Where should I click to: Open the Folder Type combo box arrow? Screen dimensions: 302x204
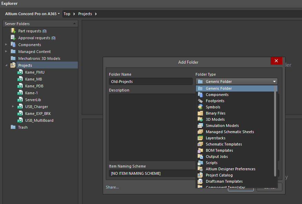pos(274,82)
